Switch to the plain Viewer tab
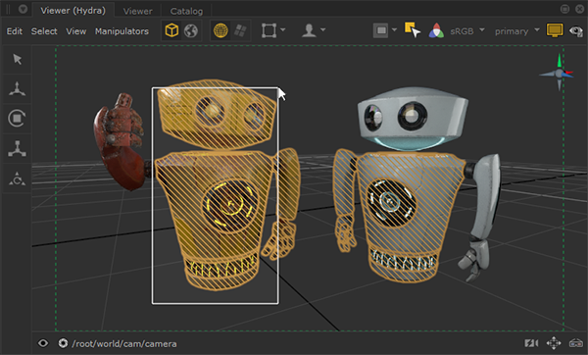Viewport: 588px width, 355px height. [137, 11]
